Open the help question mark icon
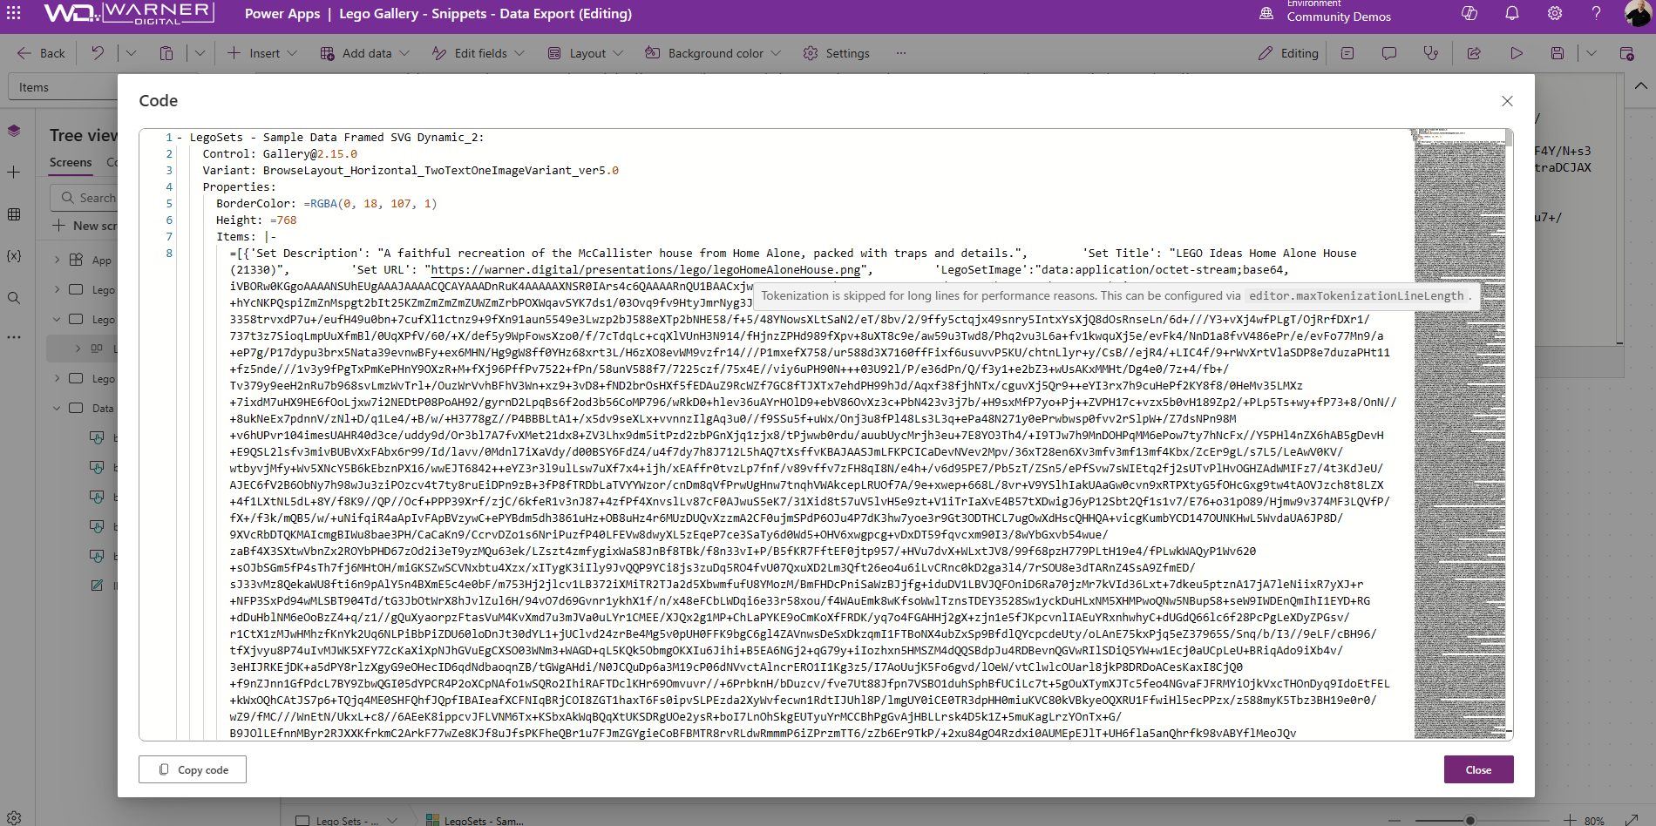1656x826 pixels. (x=1596, y=13)
